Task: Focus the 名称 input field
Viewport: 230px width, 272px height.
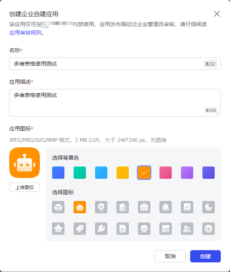Action: click(x=107, y=64)
